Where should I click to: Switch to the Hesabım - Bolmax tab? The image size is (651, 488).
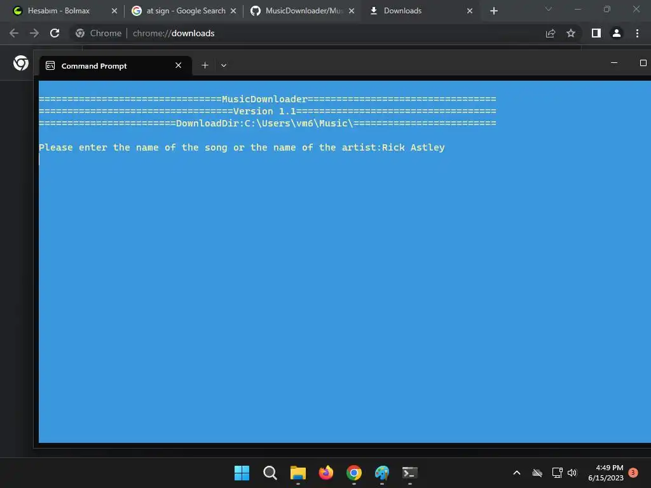(x=58, y=11)
